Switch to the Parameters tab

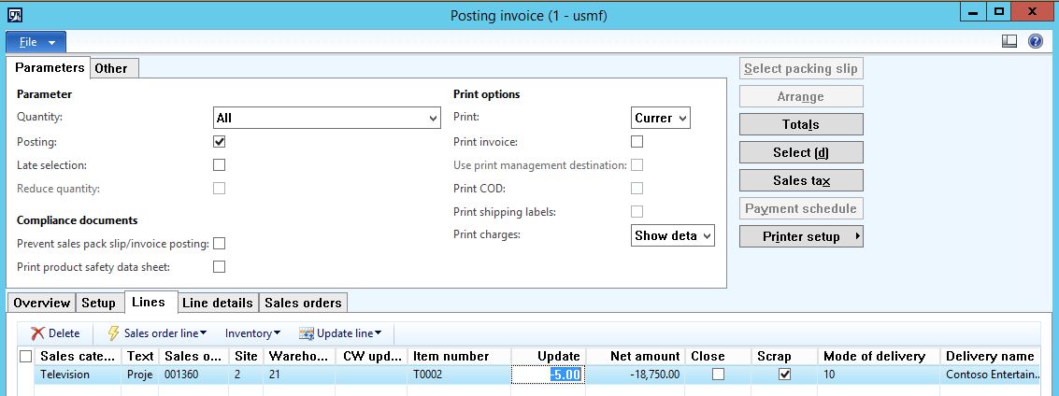[50, 67]
